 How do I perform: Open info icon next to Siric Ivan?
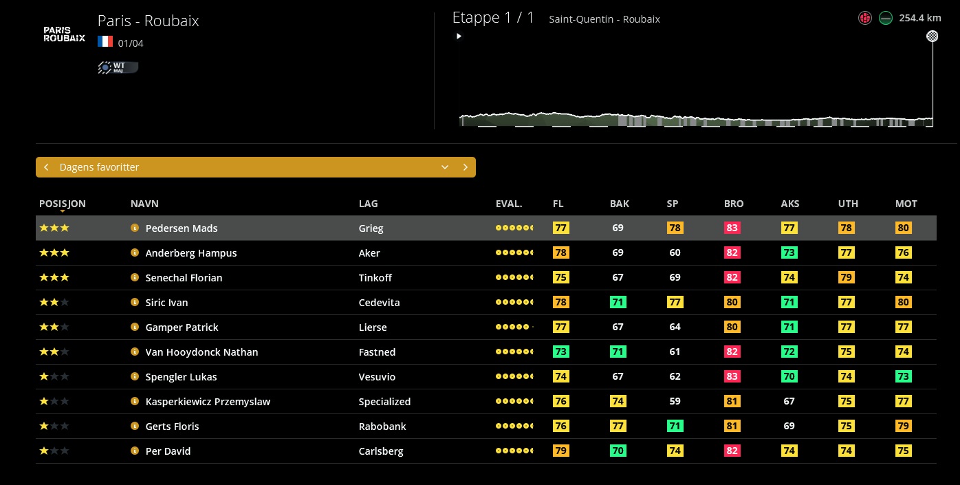tap(135, 303)
